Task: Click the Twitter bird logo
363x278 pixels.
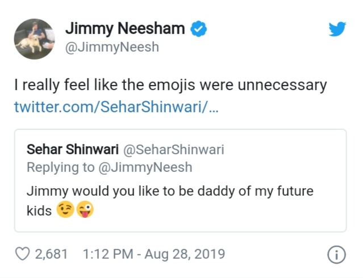Action: click(337, 29)
